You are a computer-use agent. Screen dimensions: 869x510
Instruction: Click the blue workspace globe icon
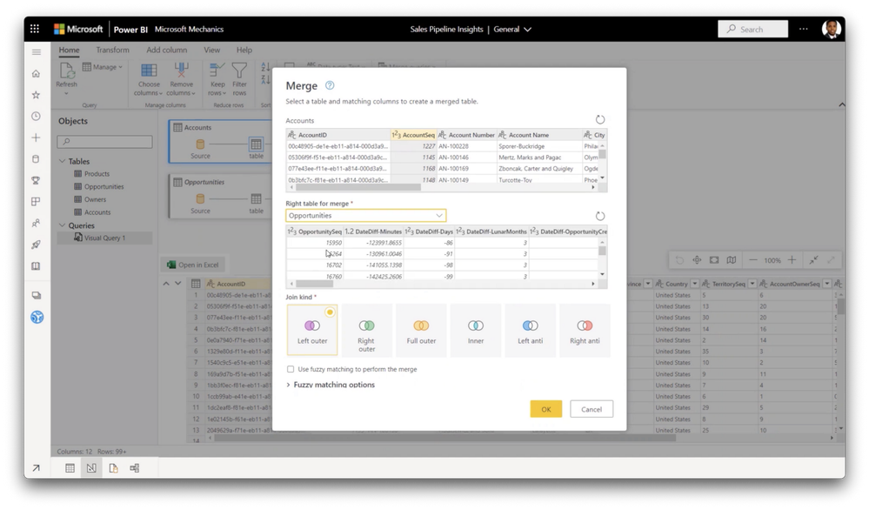click(37, 317)
